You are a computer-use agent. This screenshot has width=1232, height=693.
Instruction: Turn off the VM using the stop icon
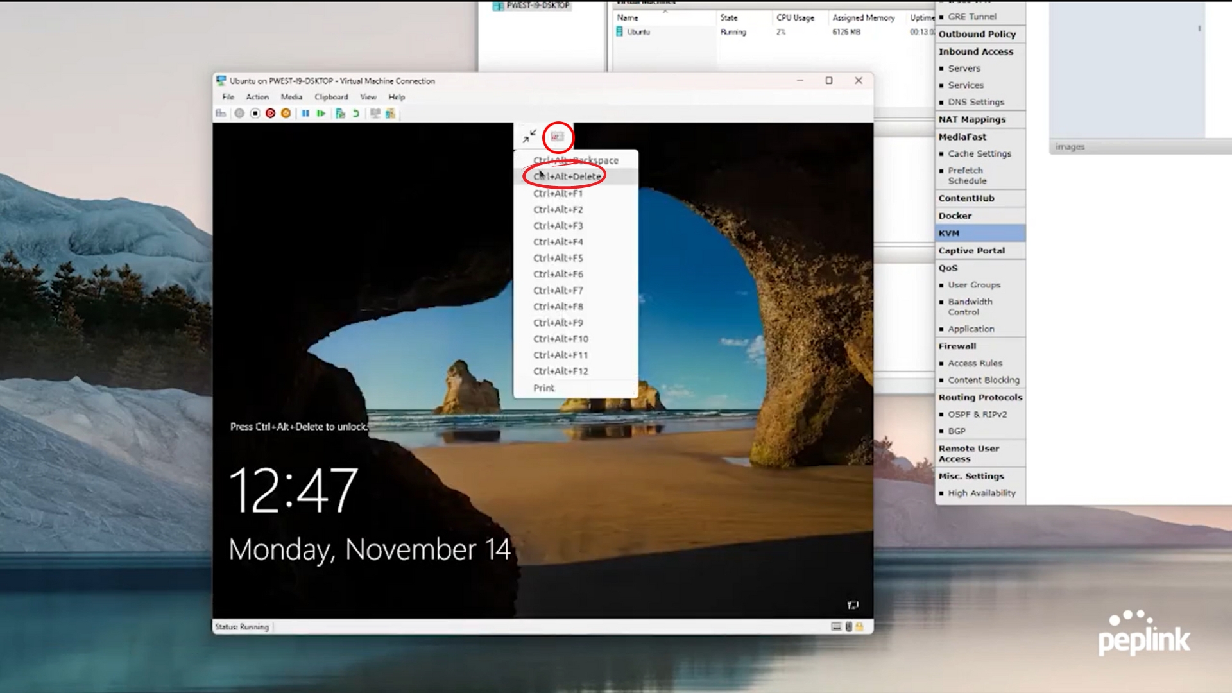[x=255, y=114]
